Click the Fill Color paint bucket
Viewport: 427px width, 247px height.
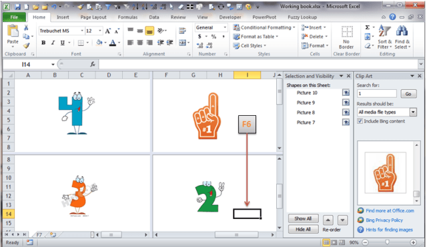pyautogui.click(x=99, y=43)
